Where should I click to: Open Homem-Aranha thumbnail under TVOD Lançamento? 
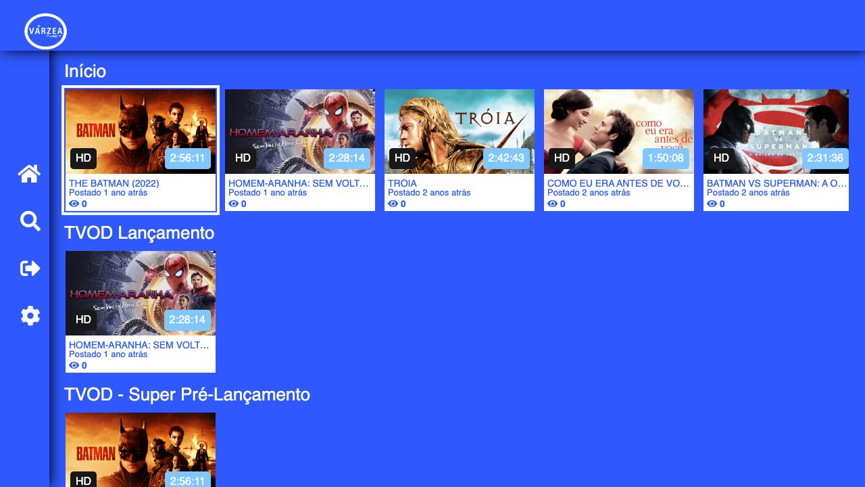click(141, 293)
